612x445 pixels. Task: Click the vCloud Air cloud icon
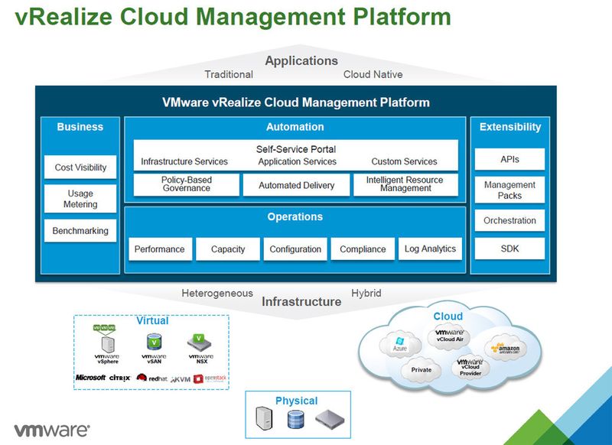[x=450, y=336]
